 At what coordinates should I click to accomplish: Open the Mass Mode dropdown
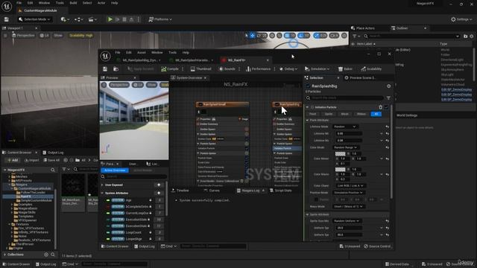point(348,207)
